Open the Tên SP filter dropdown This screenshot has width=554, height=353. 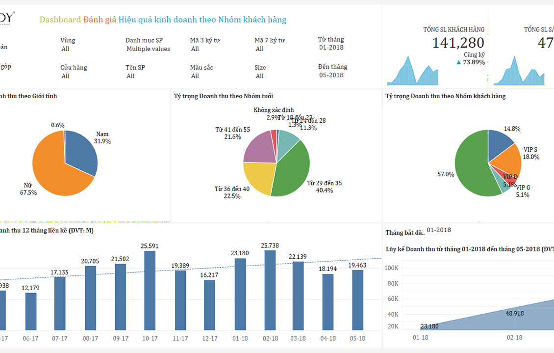coord(130,76)
